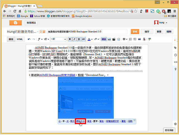179x135 pixels.
Task: Click the browser address bar URL
Action: tap(78, 11)
